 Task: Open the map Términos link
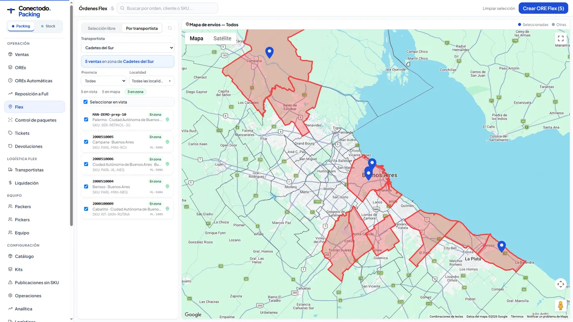click(517, 317)
